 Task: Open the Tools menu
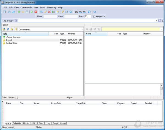43,7
